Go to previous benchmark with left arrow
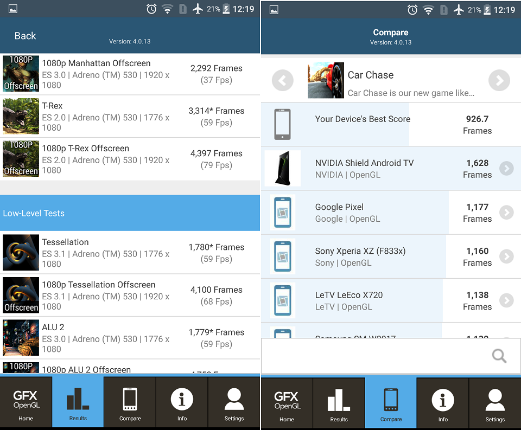 (x=282, y=80)
